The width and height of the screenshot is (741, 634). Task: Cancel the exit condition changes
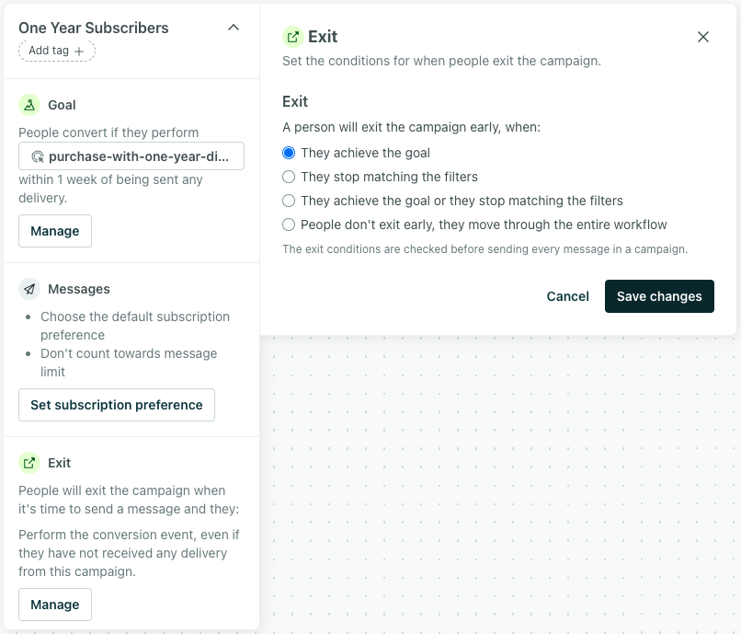tap(567, 296)
